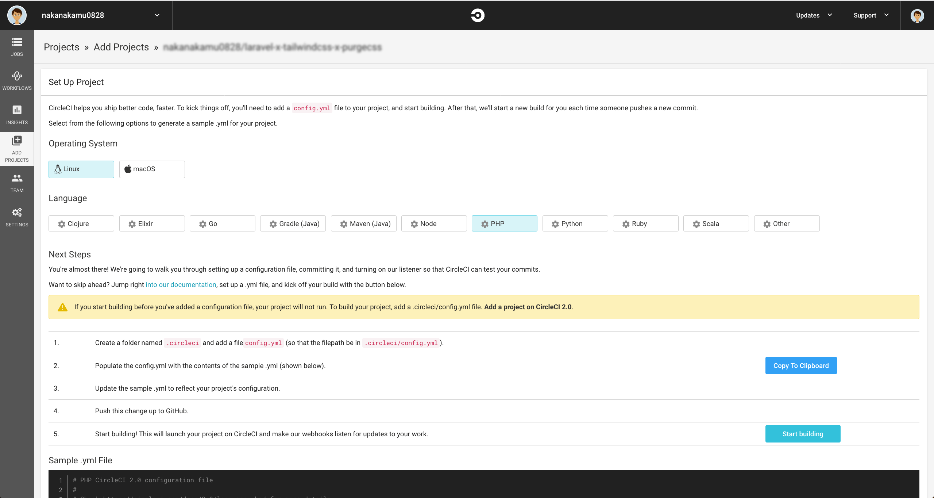This screenshot has height=498, width=934.
Task: Click the red config.yml code in the intro
Action: coord(312,108)
